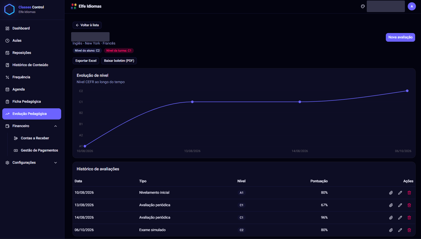Open Reposições from the sidebar
Screen dimensions: 421x239
pos(32,53)
